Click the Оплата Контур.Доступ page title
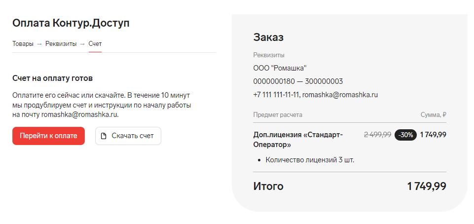 tap(71, 23)
